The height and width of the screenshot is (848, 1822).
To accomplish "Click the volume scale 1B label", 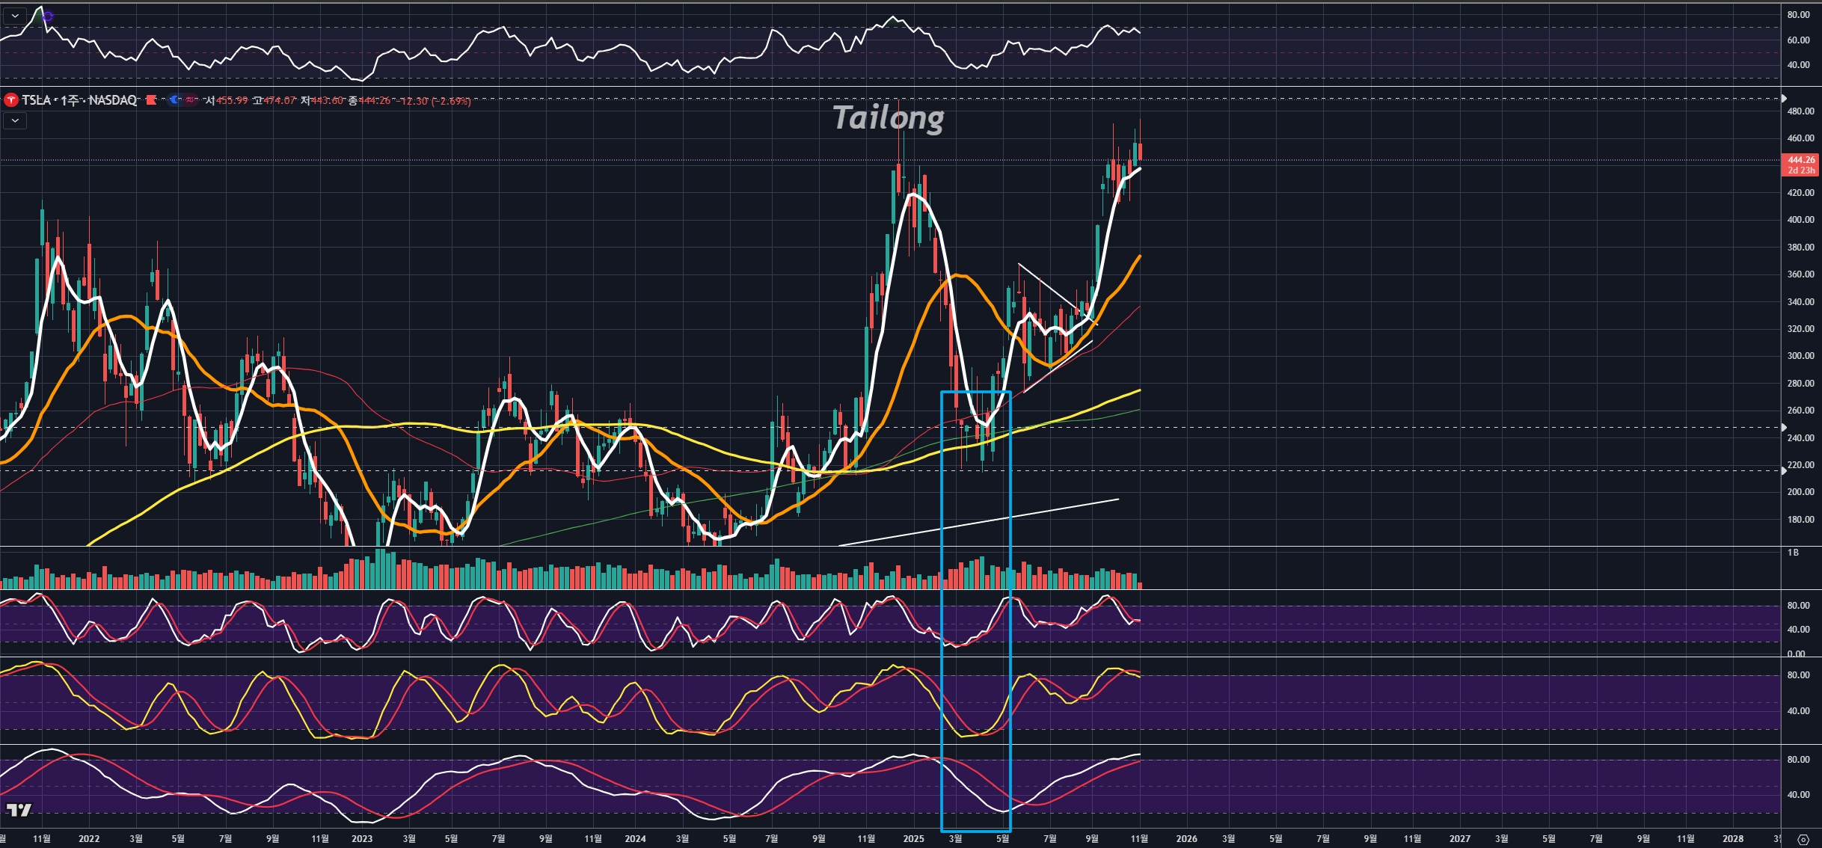I will coord(1793,553).
